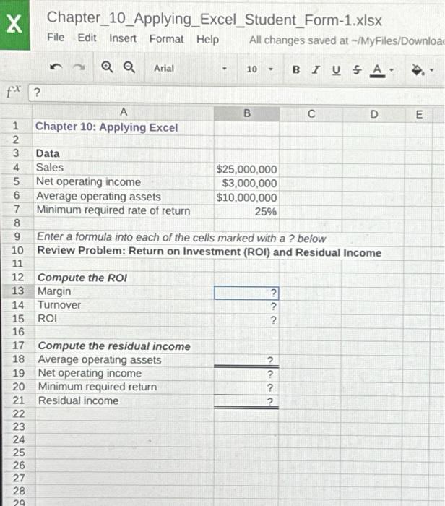Click the 'All changes saved' status text
This screenshot has height=506, width=445.
point(347,40)
